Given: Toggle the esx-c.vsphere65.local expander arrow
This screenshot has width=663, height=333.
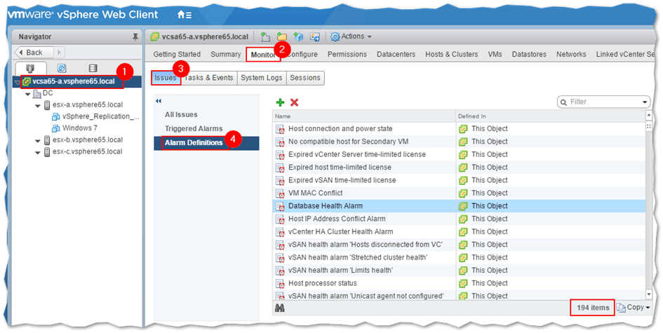Looking at the screenshot, I should (x=38, y=153).
